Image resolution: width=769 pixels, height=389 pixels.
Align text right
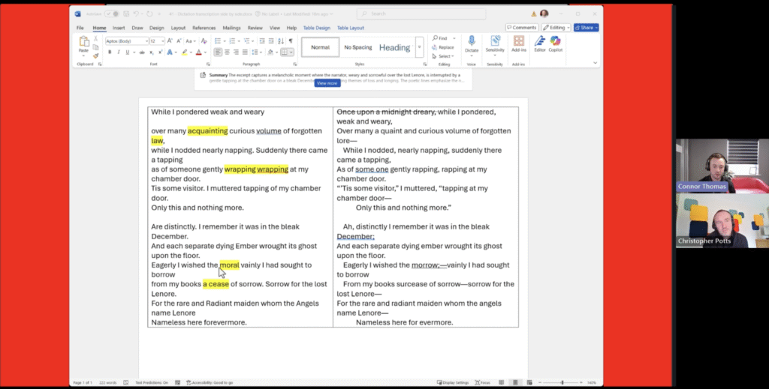click(236, 52)
